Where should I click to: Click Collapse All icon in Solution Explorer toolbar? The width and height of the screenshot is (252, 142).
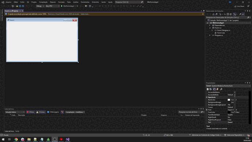pos(228,14)
